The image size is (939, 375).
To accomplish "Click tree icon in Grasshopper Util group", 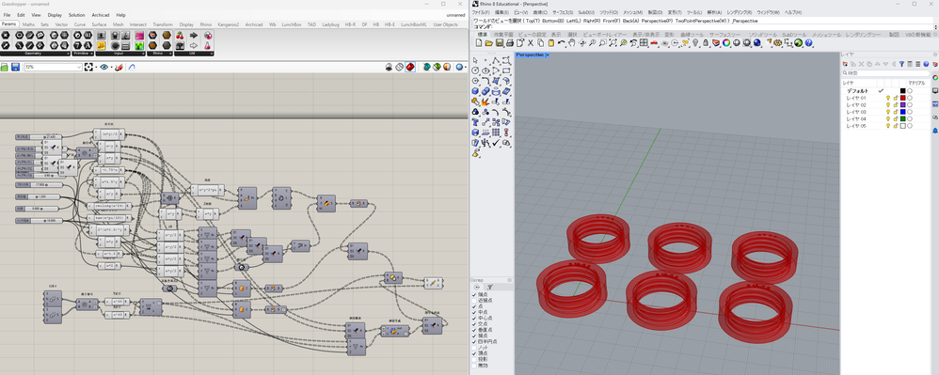I will pos(180,45).
